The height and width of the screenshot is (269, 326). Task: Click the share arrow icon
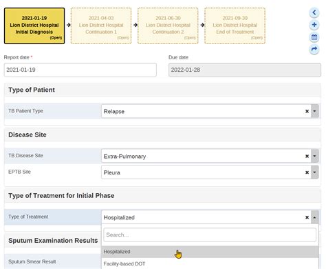coord(314,50)
